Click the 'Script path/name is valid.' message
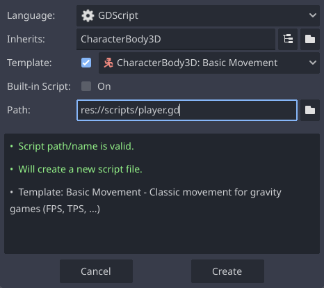 pos(76,146)
